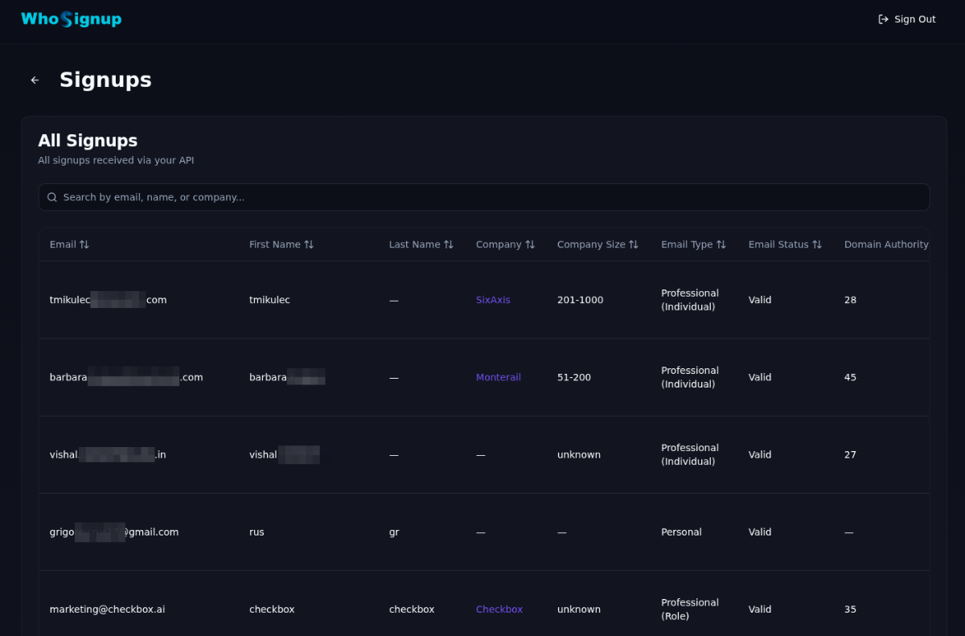
Task: Click the sort icon beside Email column
Action: pyautogui.click(x=84, y=244)
